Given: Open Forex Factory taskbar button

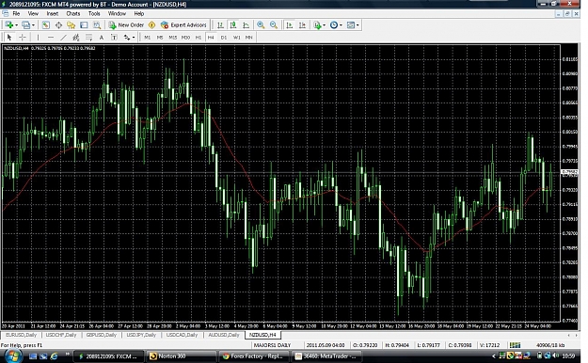Looking at the screenshot, I should tap(254, 356).
